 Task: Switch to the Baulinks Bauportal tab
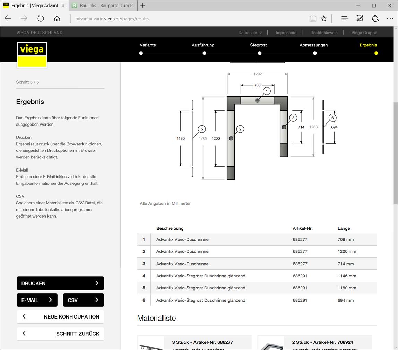pos(103,6)
